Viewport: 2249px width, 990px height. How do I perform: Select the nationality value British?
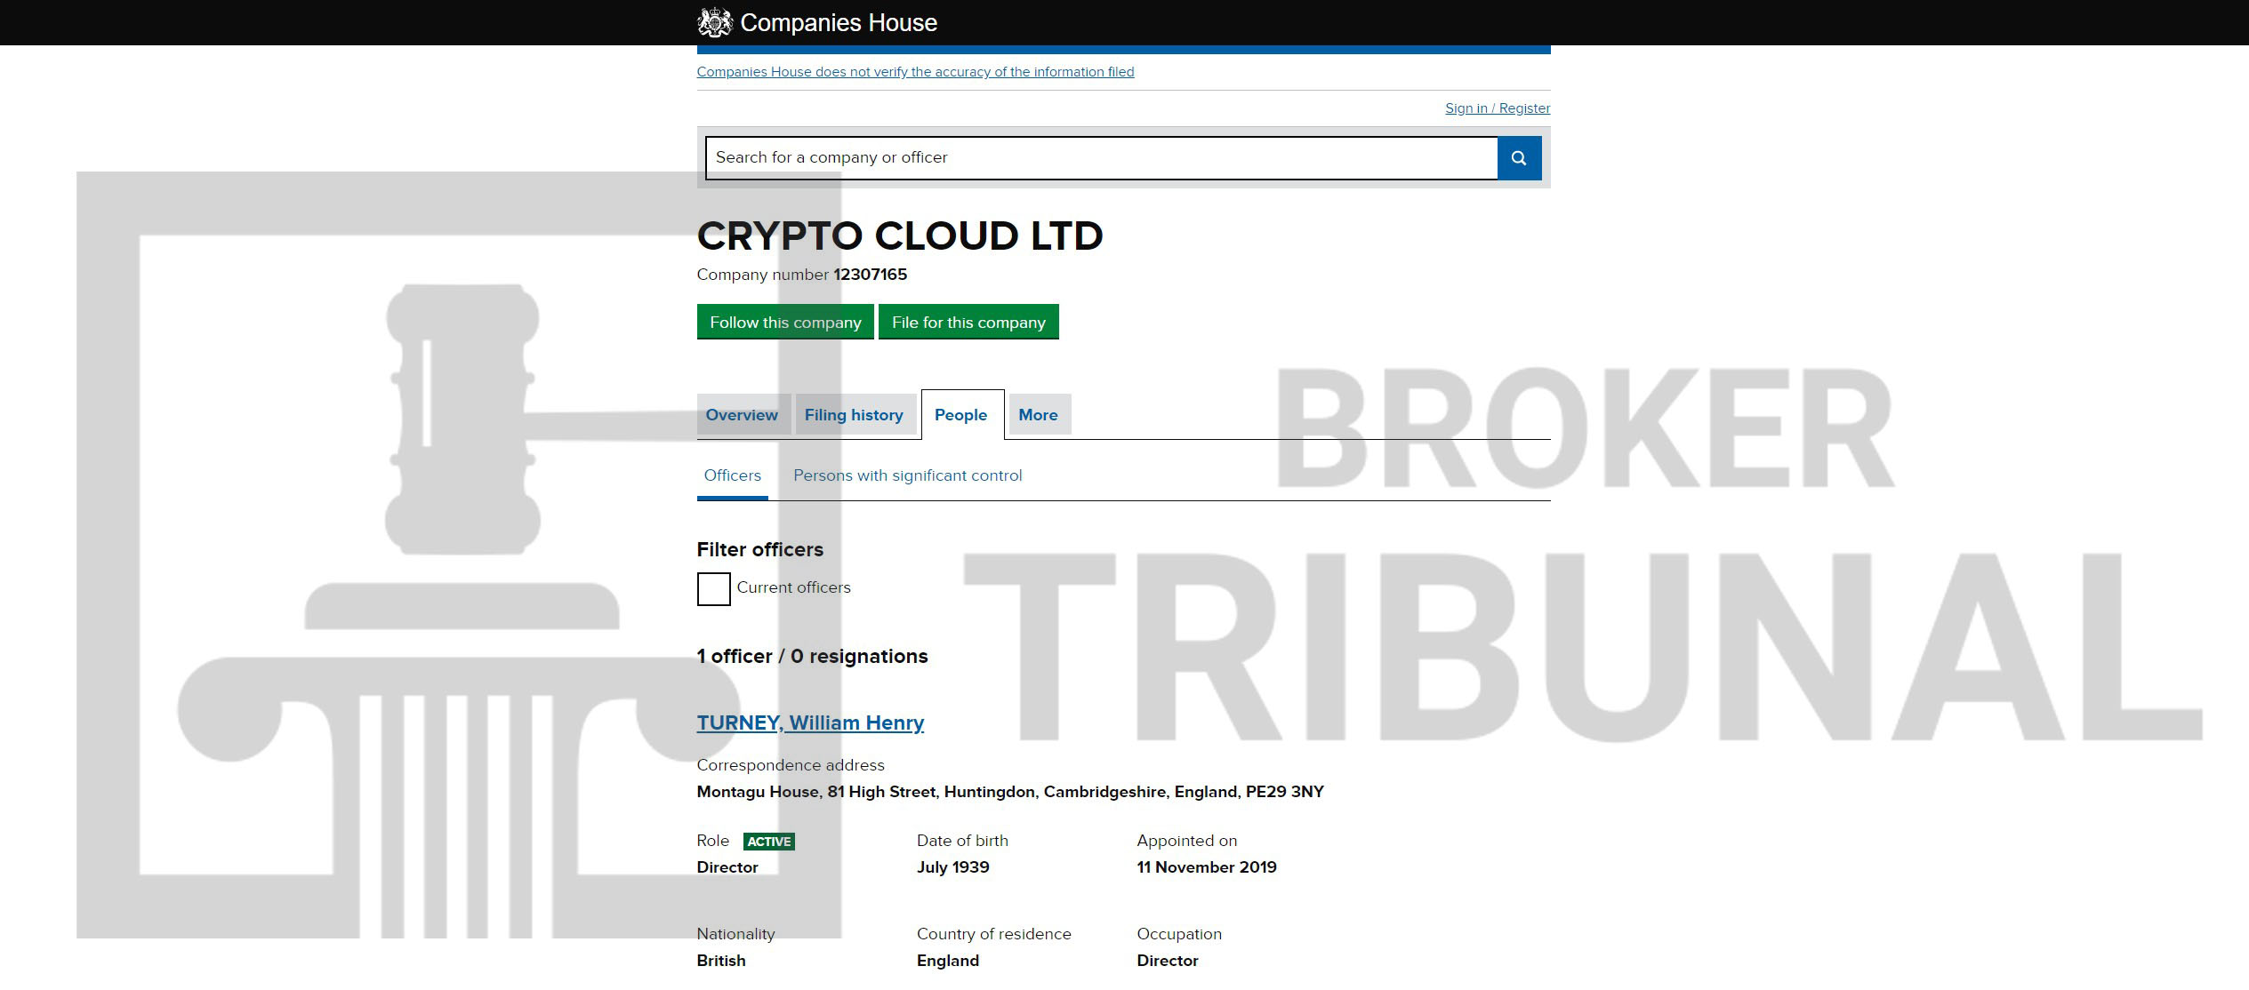[721, 961]
